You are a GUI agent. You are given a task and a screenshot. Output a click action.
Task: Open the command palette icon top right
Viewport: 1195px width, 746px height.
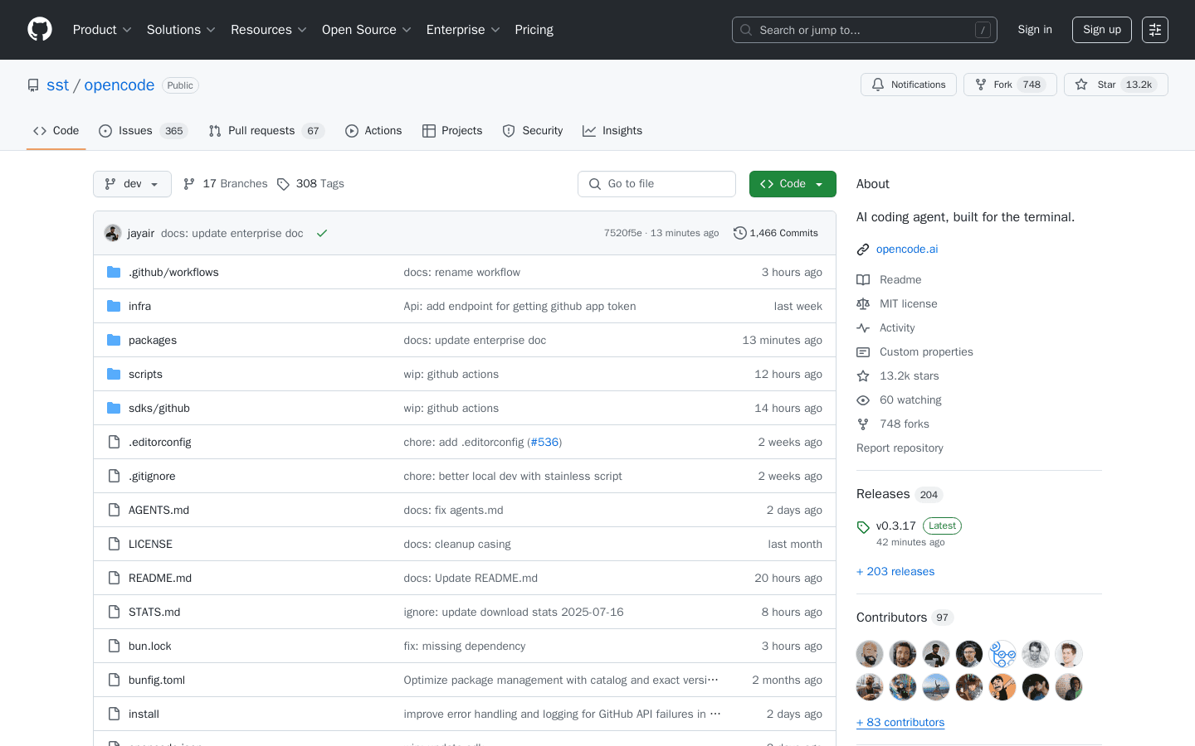pyautogui.click(x=1154, y=29)
